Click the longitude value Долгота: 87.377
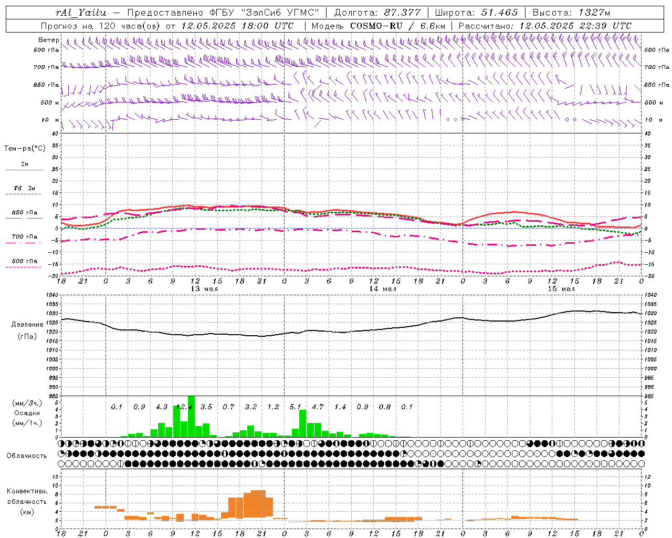The image size is (672, 538). tap(378, 13)
